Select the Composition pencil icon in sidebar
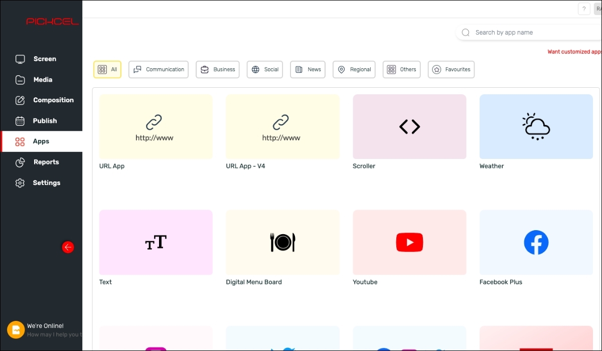This screenshot has height=351, width=602. 20,100
